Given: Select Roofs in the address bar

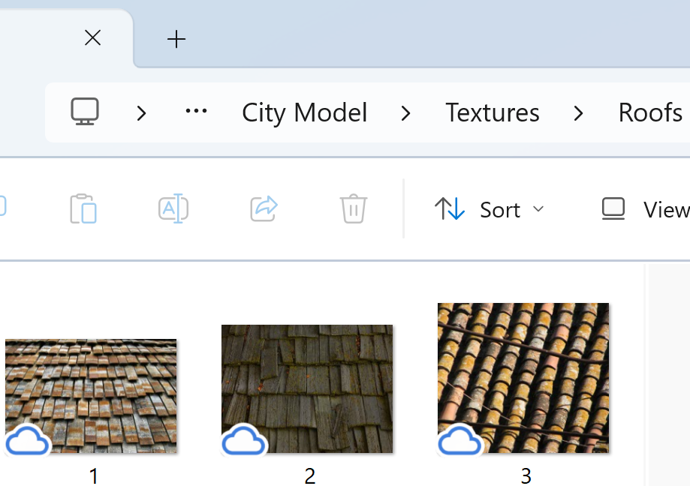Looking at the screenshot, I should coord(650,112).
